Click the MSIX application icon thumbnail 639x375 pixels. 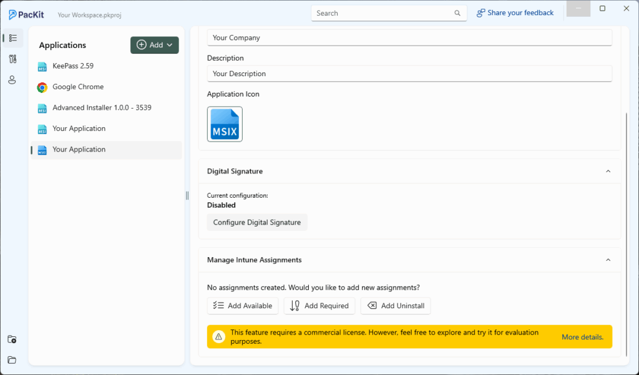225,124
